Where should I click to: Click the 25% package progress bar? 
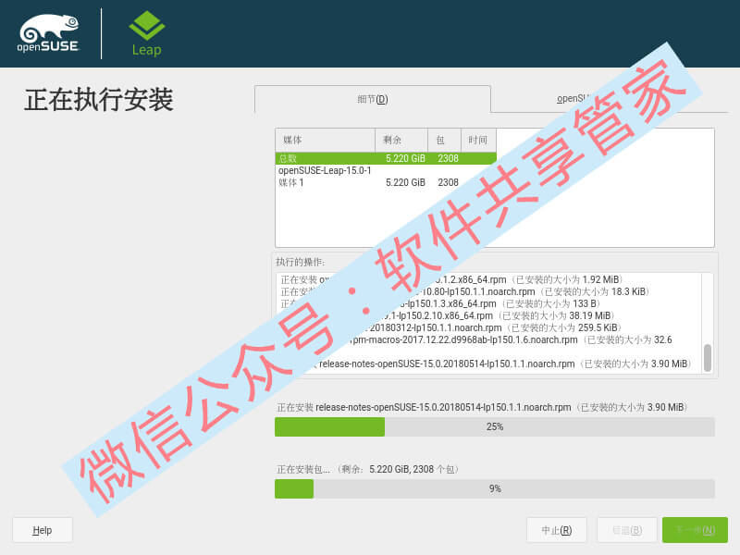click(x=495, y=426)
